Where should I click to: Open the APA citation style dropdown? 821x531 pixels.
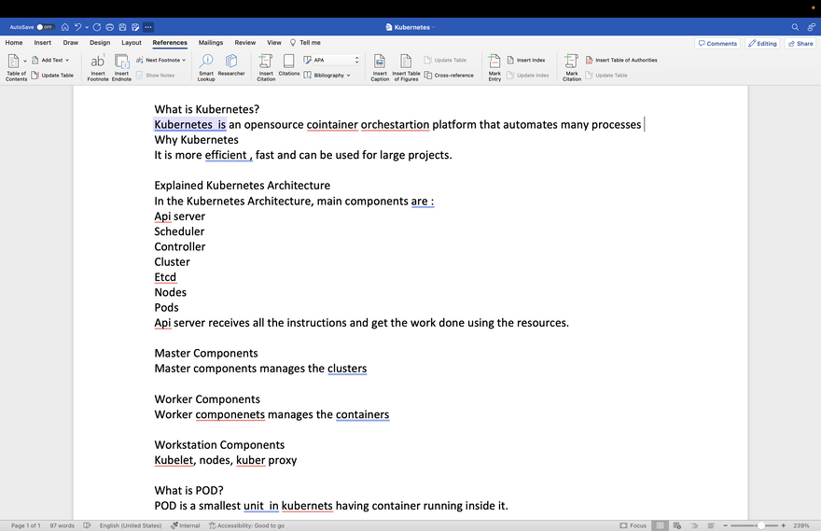(x=331, y=60)
